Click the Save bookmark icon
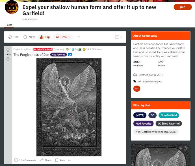This screenshot has width=195, height=166. pyautogui.click(x=57, y=160)
